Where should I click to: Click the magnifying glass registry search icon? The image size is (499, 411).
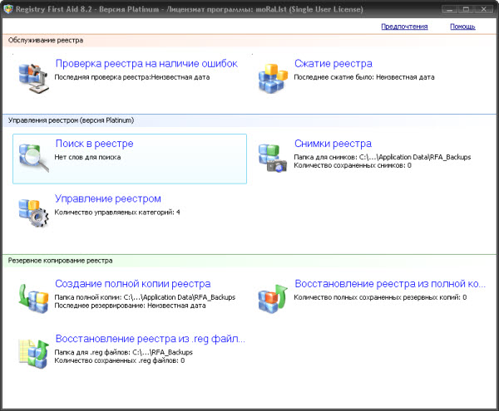pos(34,157)
